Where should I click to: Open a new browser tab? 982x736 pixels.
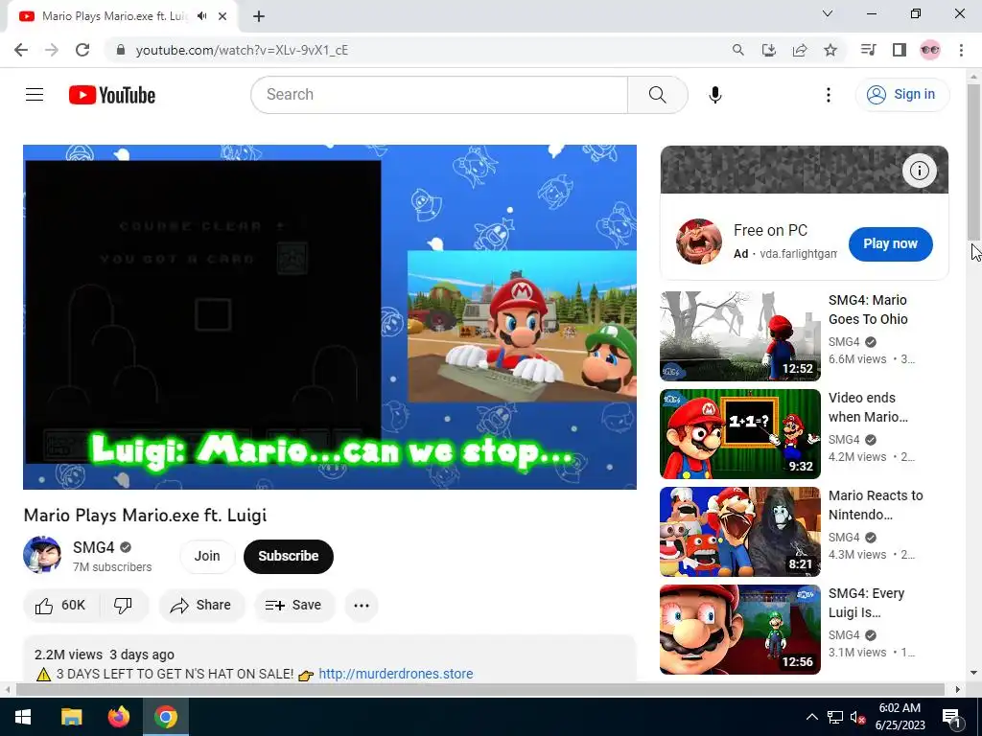[x=259, y=16]
